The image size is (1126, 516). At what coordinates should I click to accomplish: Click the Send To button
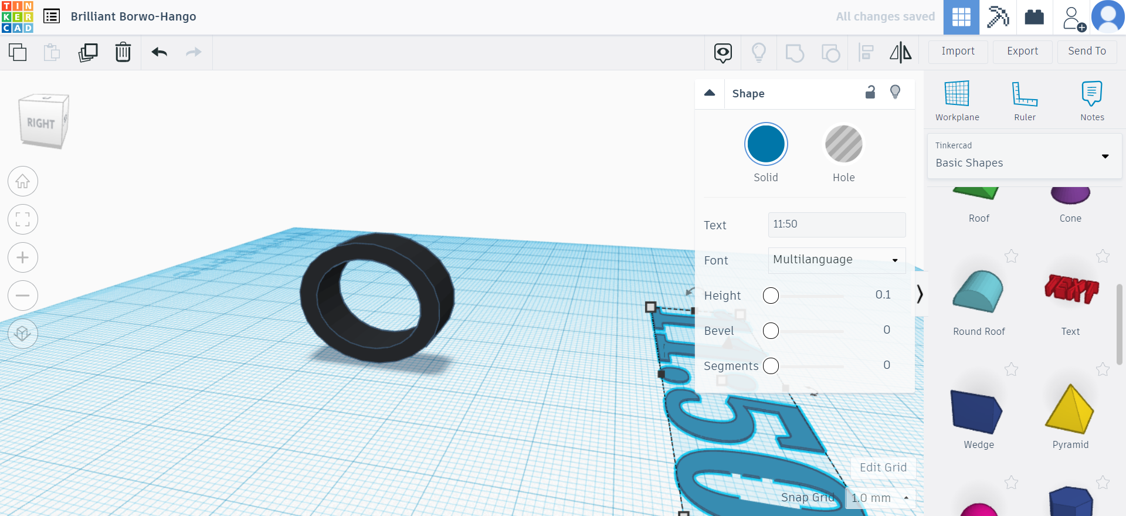click(x=1087, y=52)
